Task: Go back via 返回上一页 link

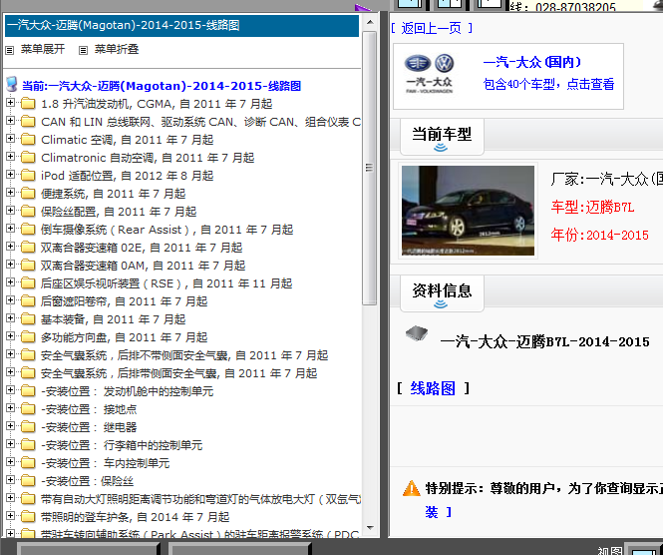Action: (432, 28)
